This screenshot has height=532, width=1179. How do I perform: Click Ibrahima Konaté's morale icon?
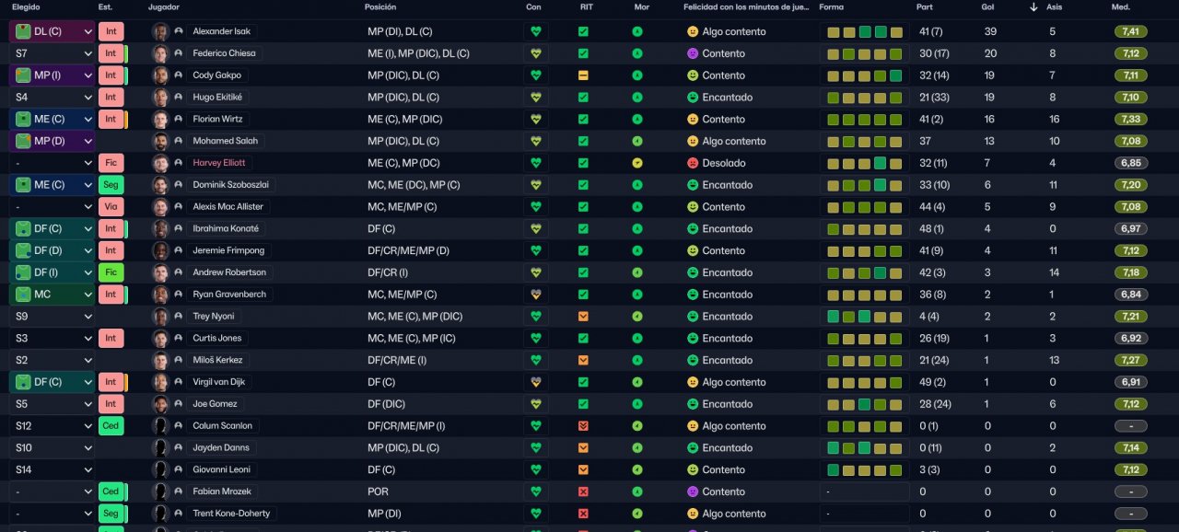[x=637, y=229]
